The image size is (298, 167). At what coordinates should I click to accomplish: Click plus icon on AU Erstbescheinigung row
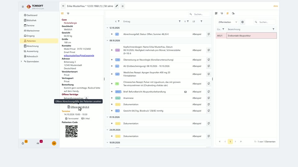(112, 66)
